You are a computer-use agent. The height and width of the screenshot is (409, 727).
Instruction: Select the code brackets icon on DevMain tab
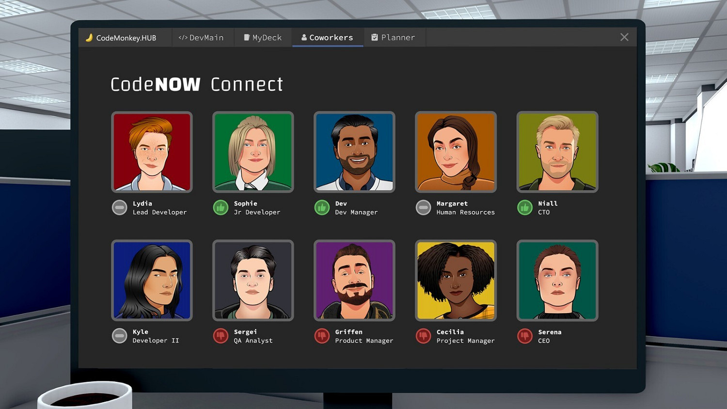pos(184,37)
